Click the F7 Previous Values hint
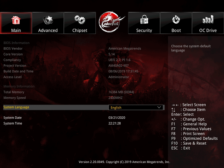The width and height of the screenshot is (224, 168). pyautogui.click(x=191, y=129)
